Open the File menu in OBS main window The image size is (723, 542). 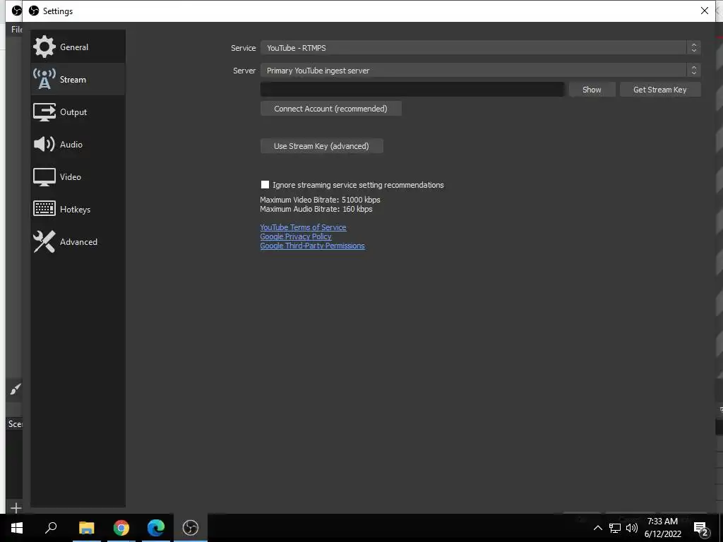tap(17, 30)
